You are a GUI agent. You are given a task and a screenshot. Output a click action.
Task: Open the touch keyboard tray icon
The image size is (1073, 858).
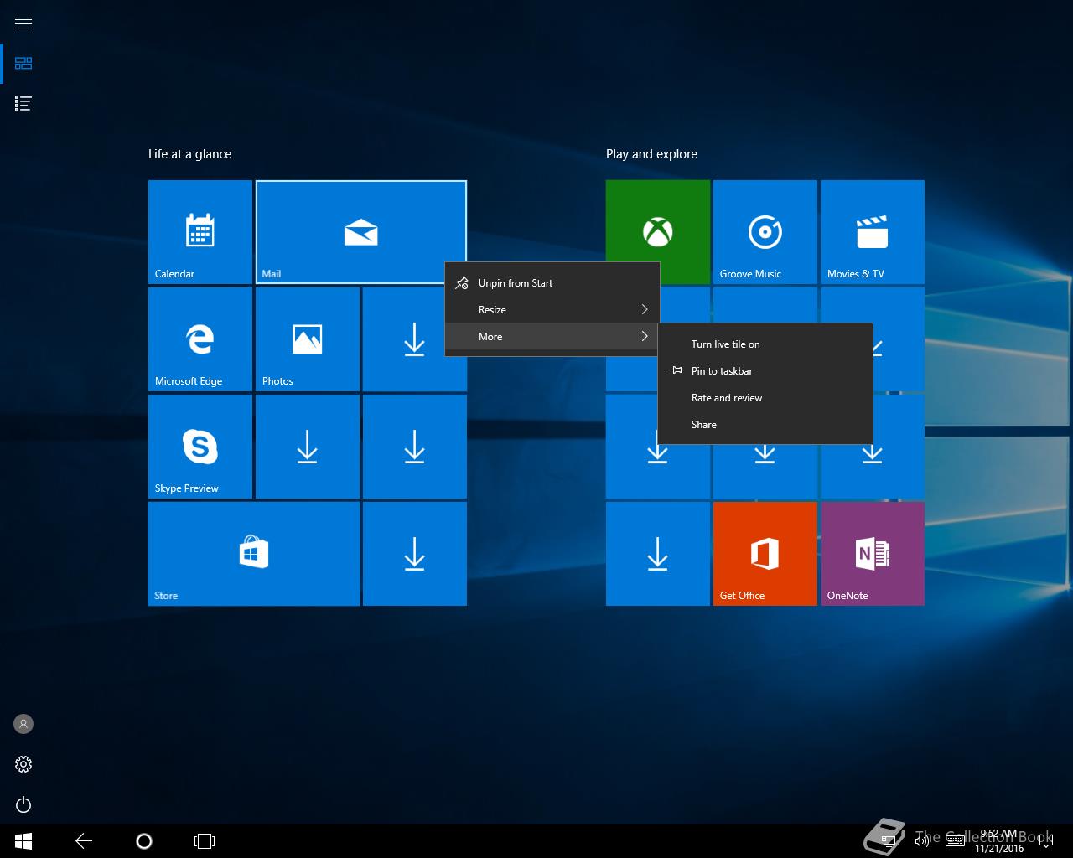coord(955,841)
